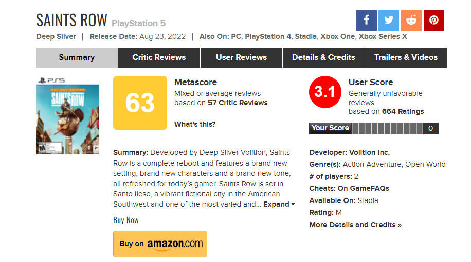
Task: Click the red User Score 3.1 circle
Action: click(324, 92)
